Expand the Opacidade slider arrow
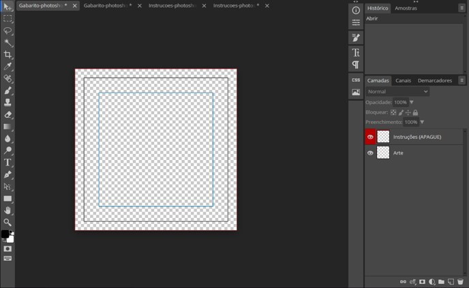 [x=412, y=102]
